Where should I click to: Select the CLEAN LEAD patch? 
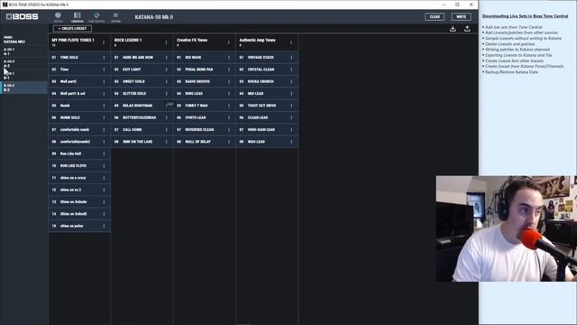[x=267, y=117]
